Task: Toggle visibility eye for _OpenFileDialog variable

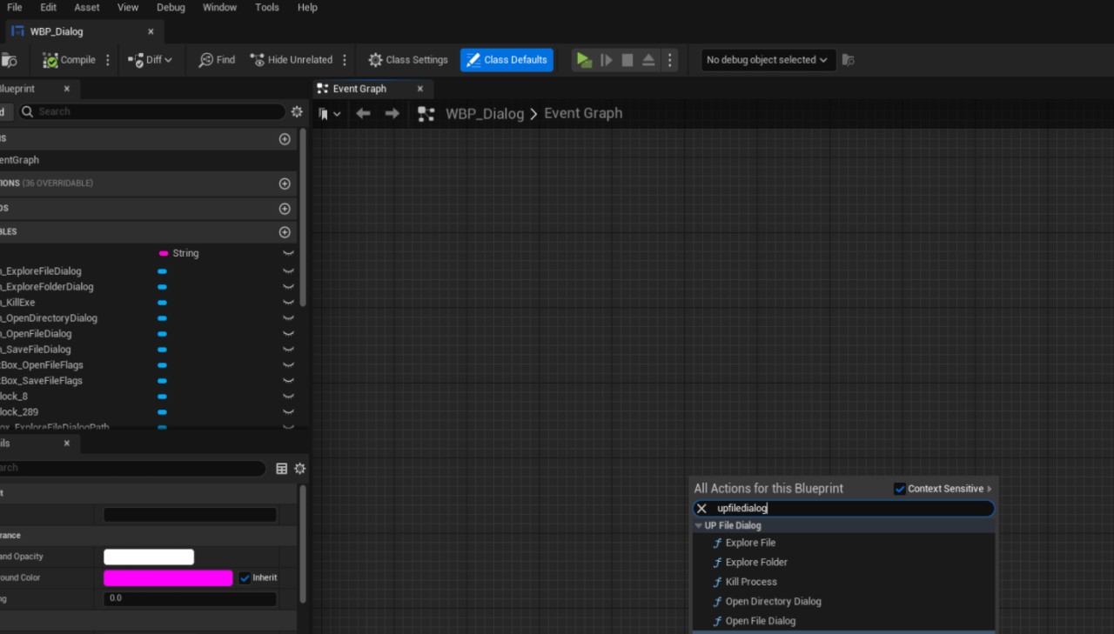Action: [288, 334]
